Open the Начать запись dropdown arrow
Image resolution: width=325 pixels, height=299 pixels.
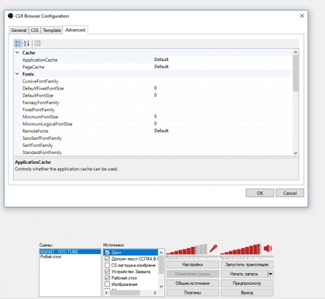coord(270,274)
